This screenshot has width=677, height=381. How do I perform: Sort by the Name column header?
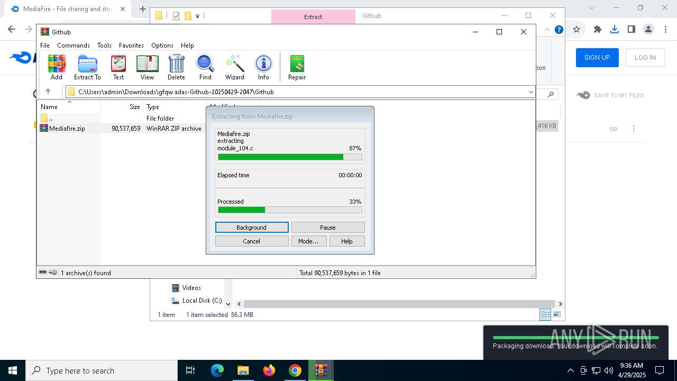69,106
